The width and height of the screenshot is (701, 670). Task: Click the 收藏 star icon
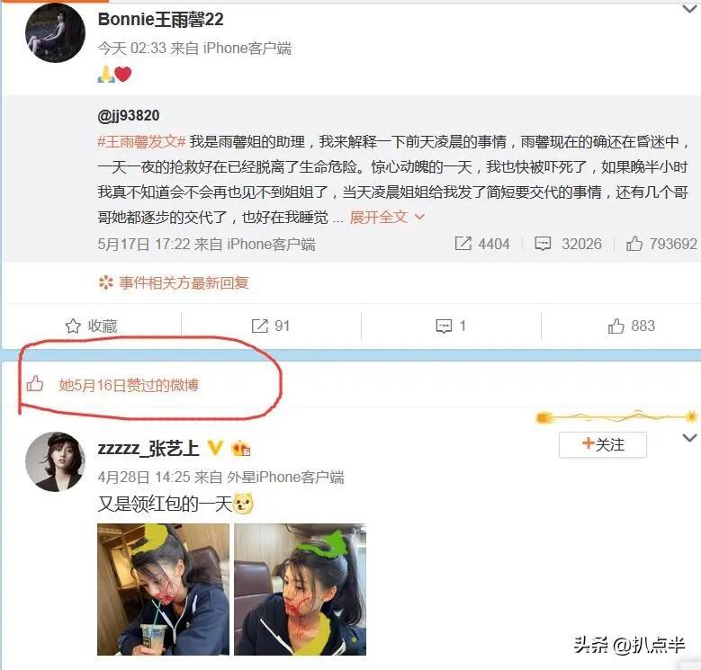73,326
